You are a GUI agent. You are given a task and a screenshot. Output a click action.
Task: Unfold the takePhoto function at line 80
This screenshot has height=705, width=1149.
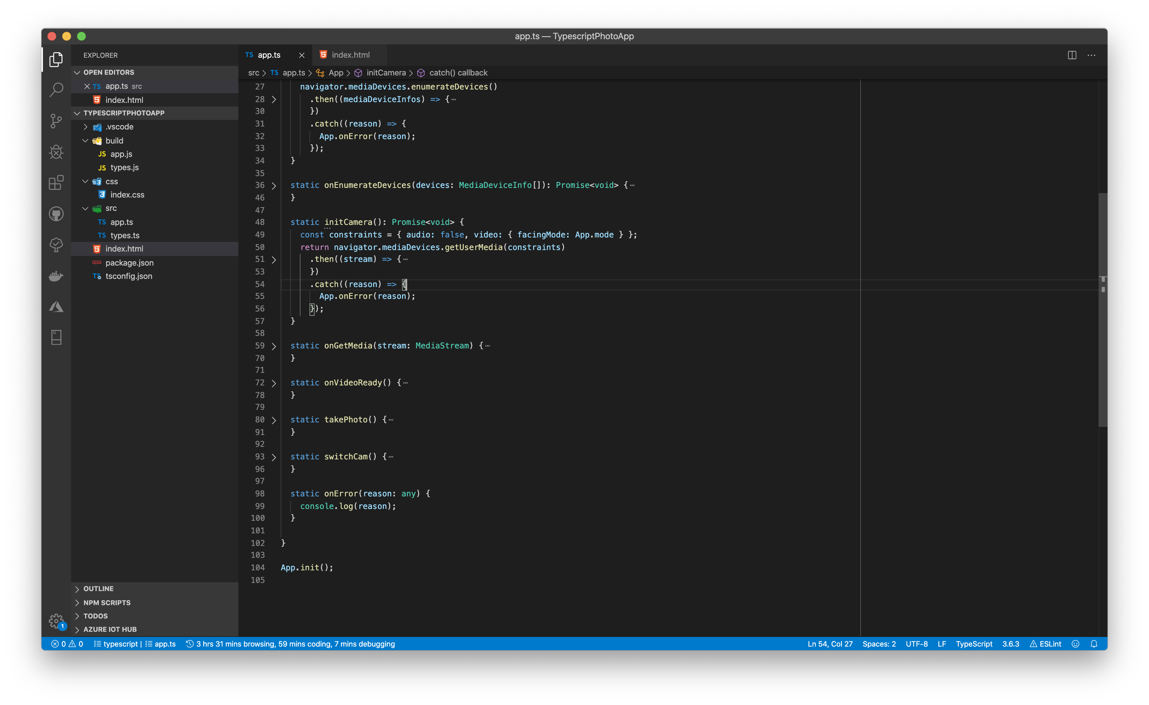click(274, 420)
